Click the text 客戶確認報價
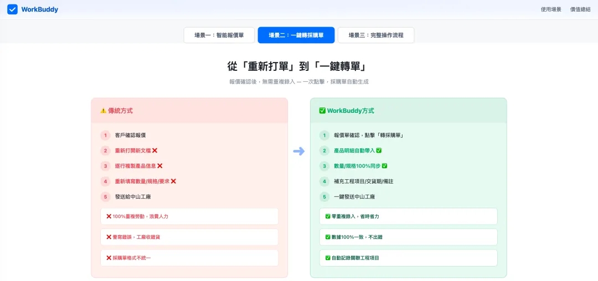 coord(130,135)
